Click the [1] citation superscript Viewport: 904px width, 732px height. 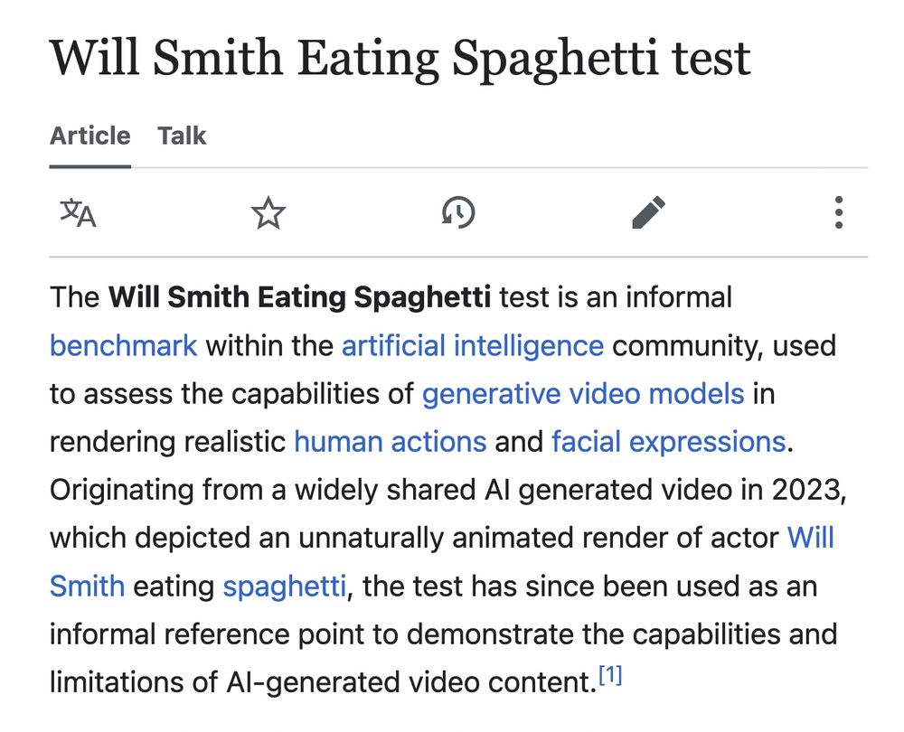[x=611, y=676]
